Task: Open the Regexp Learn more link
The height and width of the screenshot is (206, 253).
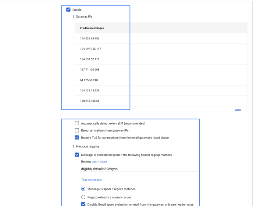Action: (99, 161)
